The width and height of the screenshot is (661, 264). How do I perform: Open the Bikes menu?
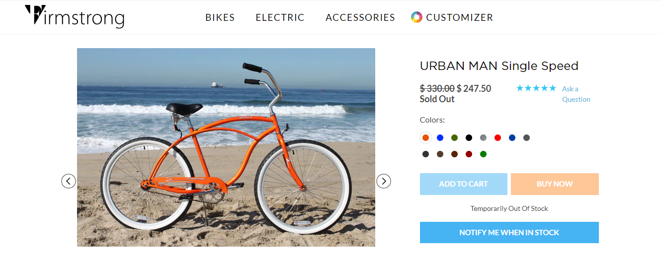click(x=220, y=17)
